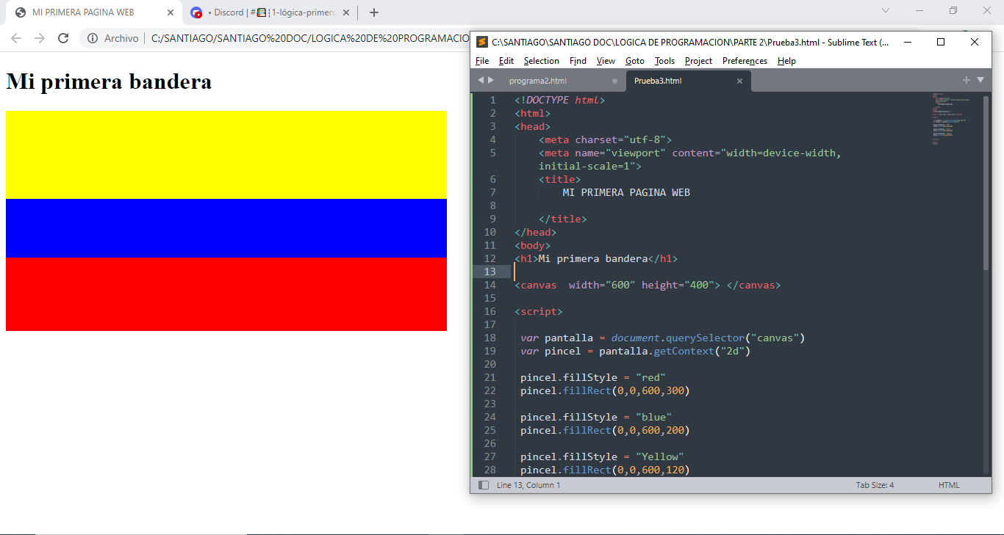Click the "red" string on line 21

[x=650, y=377]
